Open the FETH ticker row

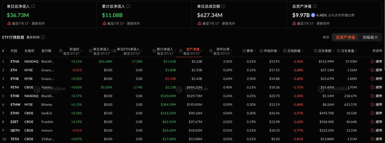tap(15, 87)
